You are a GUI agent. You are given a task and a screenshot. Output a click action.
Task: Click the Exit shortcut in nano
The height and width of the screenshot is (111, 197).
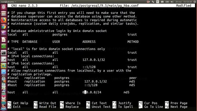tap(14, 107)
